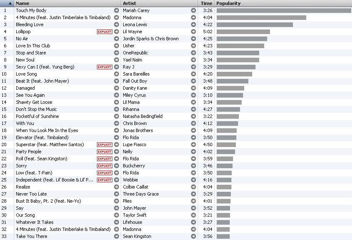Click the arrow icon next to Sexy Can I
Screen dimensions: 352x240
[116, 67]
